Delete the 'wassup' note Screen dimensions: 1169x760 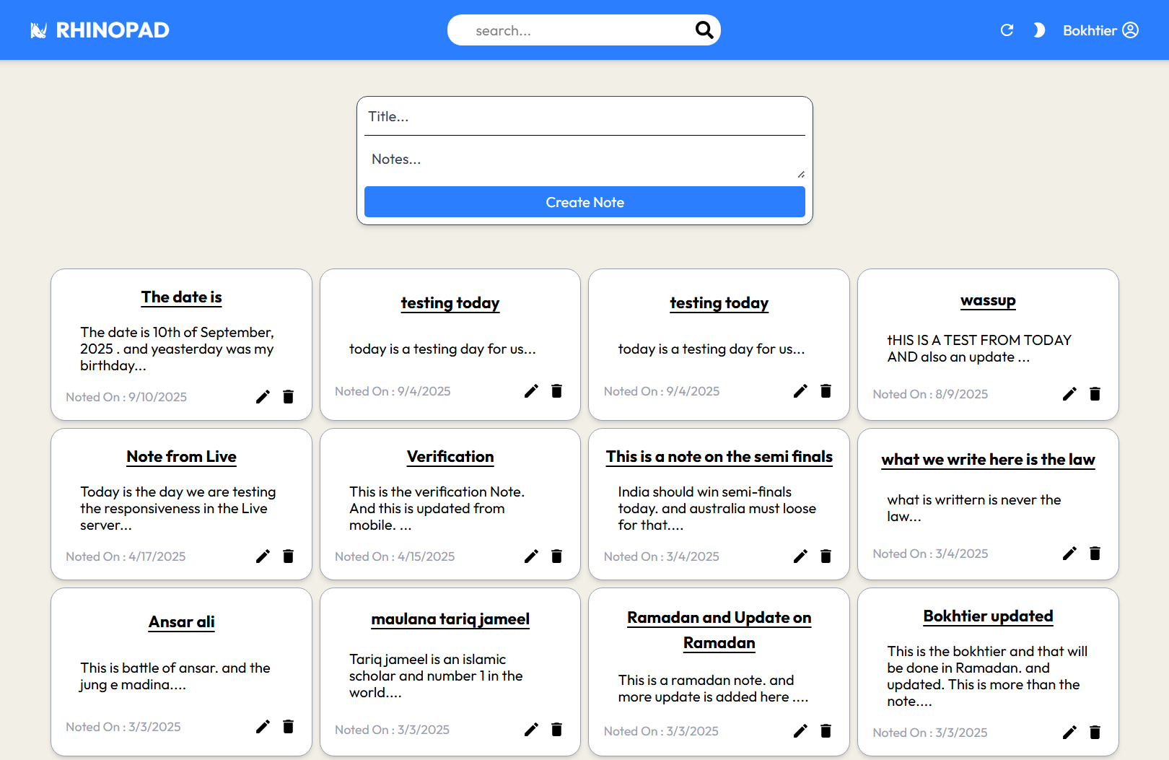point(1095,393)
